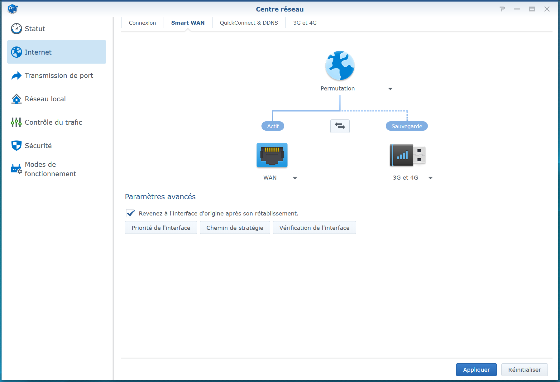Open the QuickConnect & DDNS tab
Image resolution: width=560 pixels, height=382 pixels.
pos(249,23)
